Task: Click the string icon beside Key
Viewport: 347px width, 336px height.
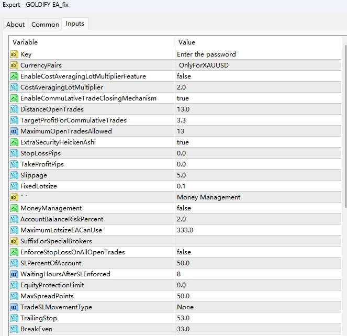Action: pyautogui.click(x=14, y=54)
